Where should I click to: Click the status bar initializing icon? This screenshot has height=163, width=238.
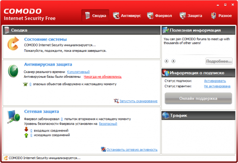click(6, 158)
